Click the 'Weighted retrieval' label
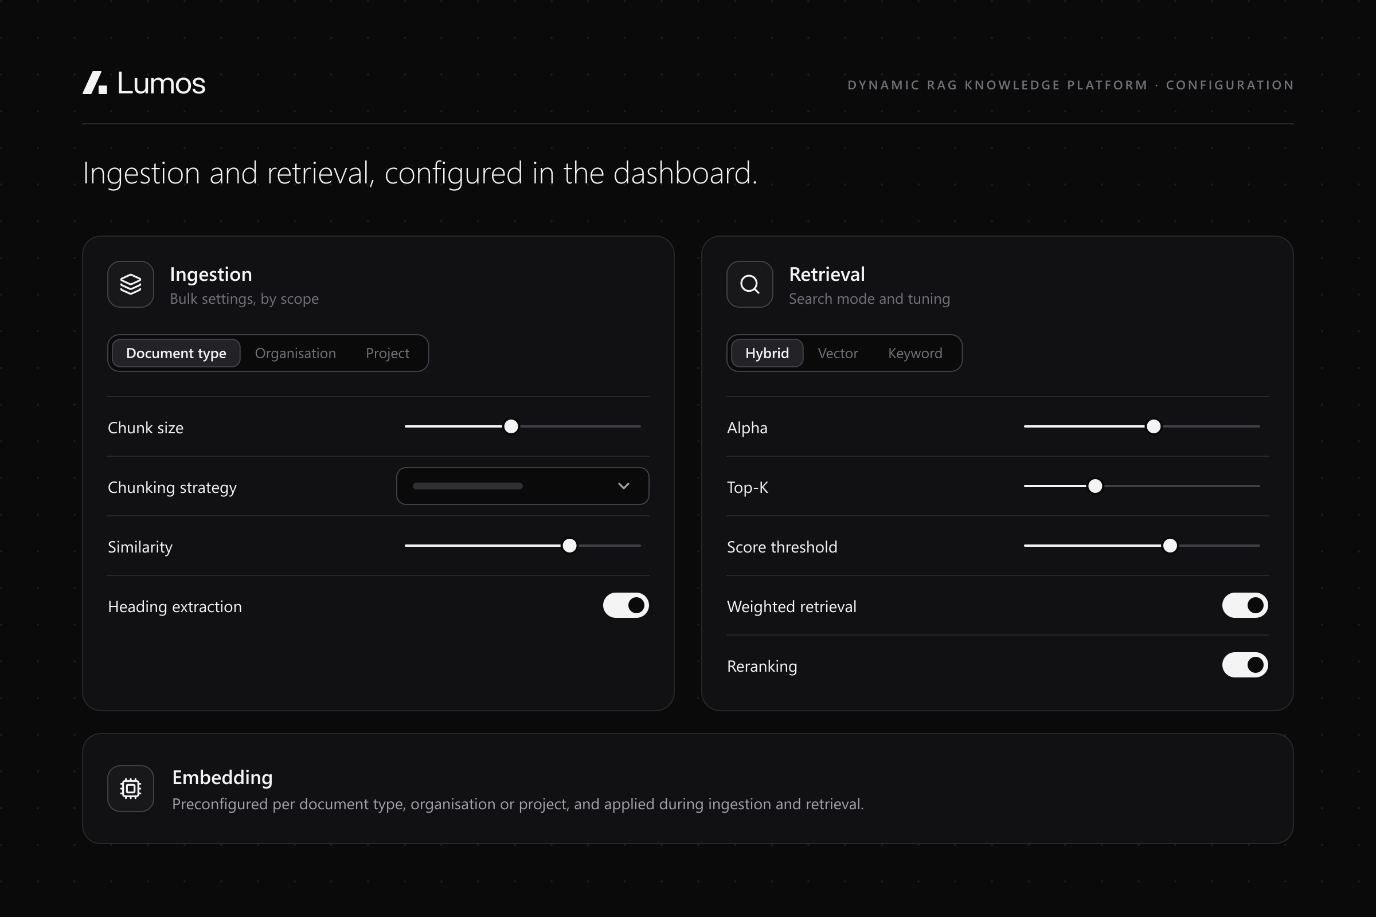The image size is (1376, 917). point(791,606)
